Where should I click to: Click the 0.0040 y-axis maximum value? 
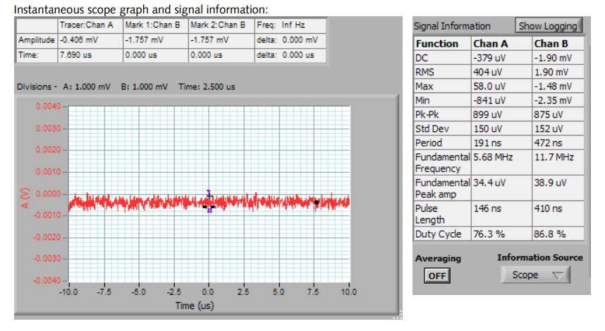[49, 107]
